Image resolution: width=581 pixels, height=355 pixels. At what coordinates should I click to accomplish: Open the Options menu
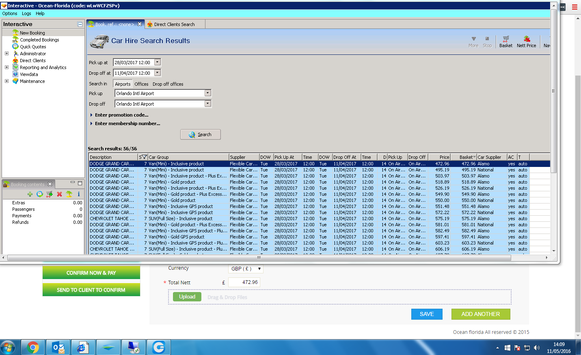click(10, 13)
